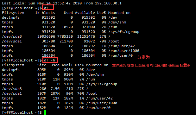Click the 1K-blocks value 303780

[x=48, y=41]
